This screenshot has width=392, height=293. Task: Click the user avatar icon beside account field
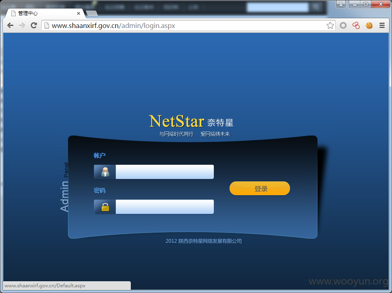105,172
